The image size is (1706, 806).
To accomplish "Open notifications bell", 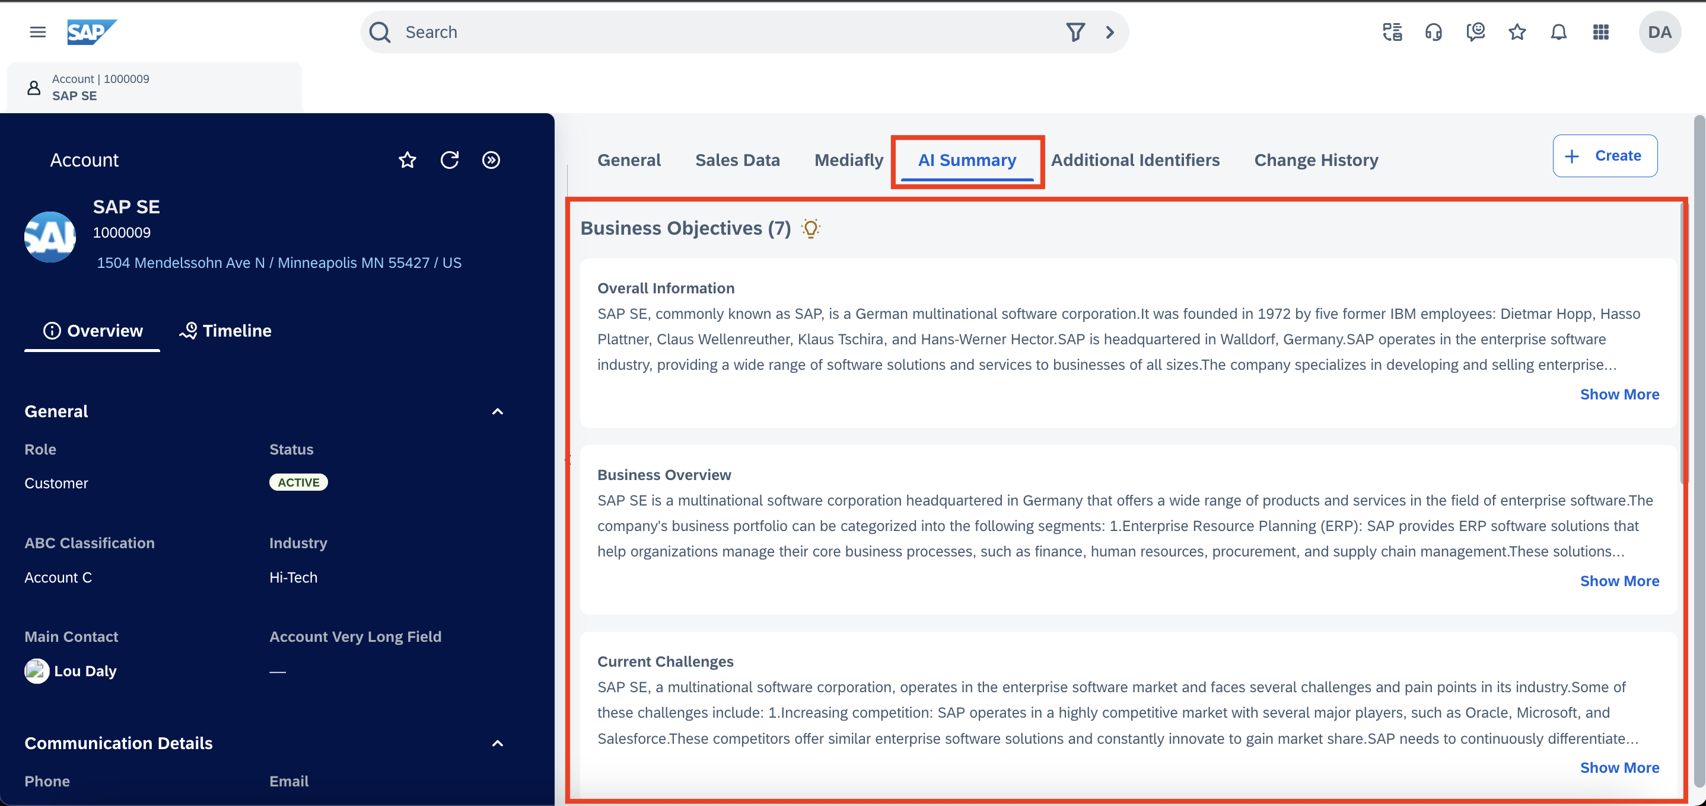I will [x=1558, y=32].
